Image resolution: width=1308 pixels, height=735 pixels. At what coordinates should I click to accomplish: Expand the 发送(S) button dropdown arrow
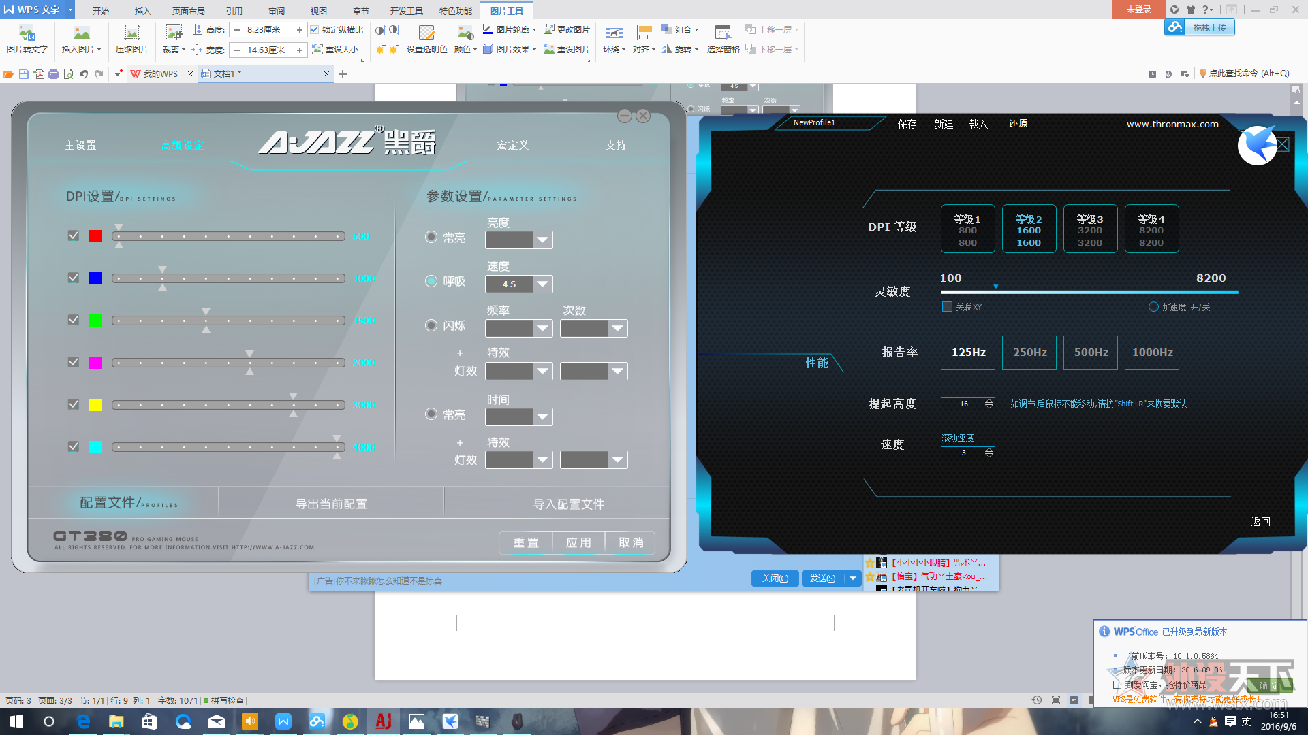coord(853,578)
